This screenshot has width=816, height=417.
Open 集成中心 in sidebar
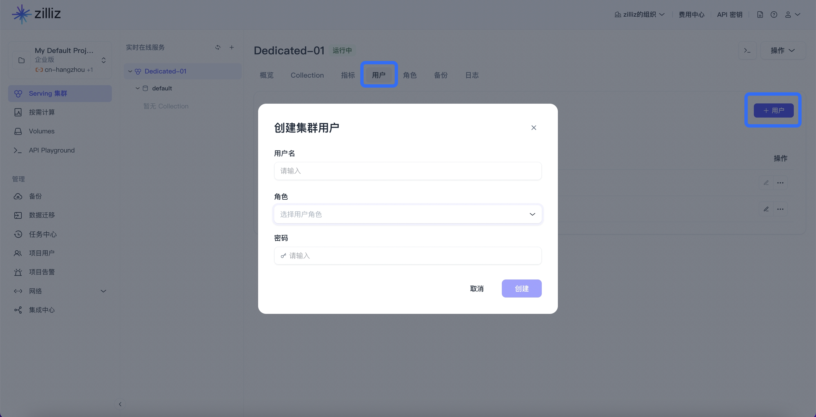(60, 310)
